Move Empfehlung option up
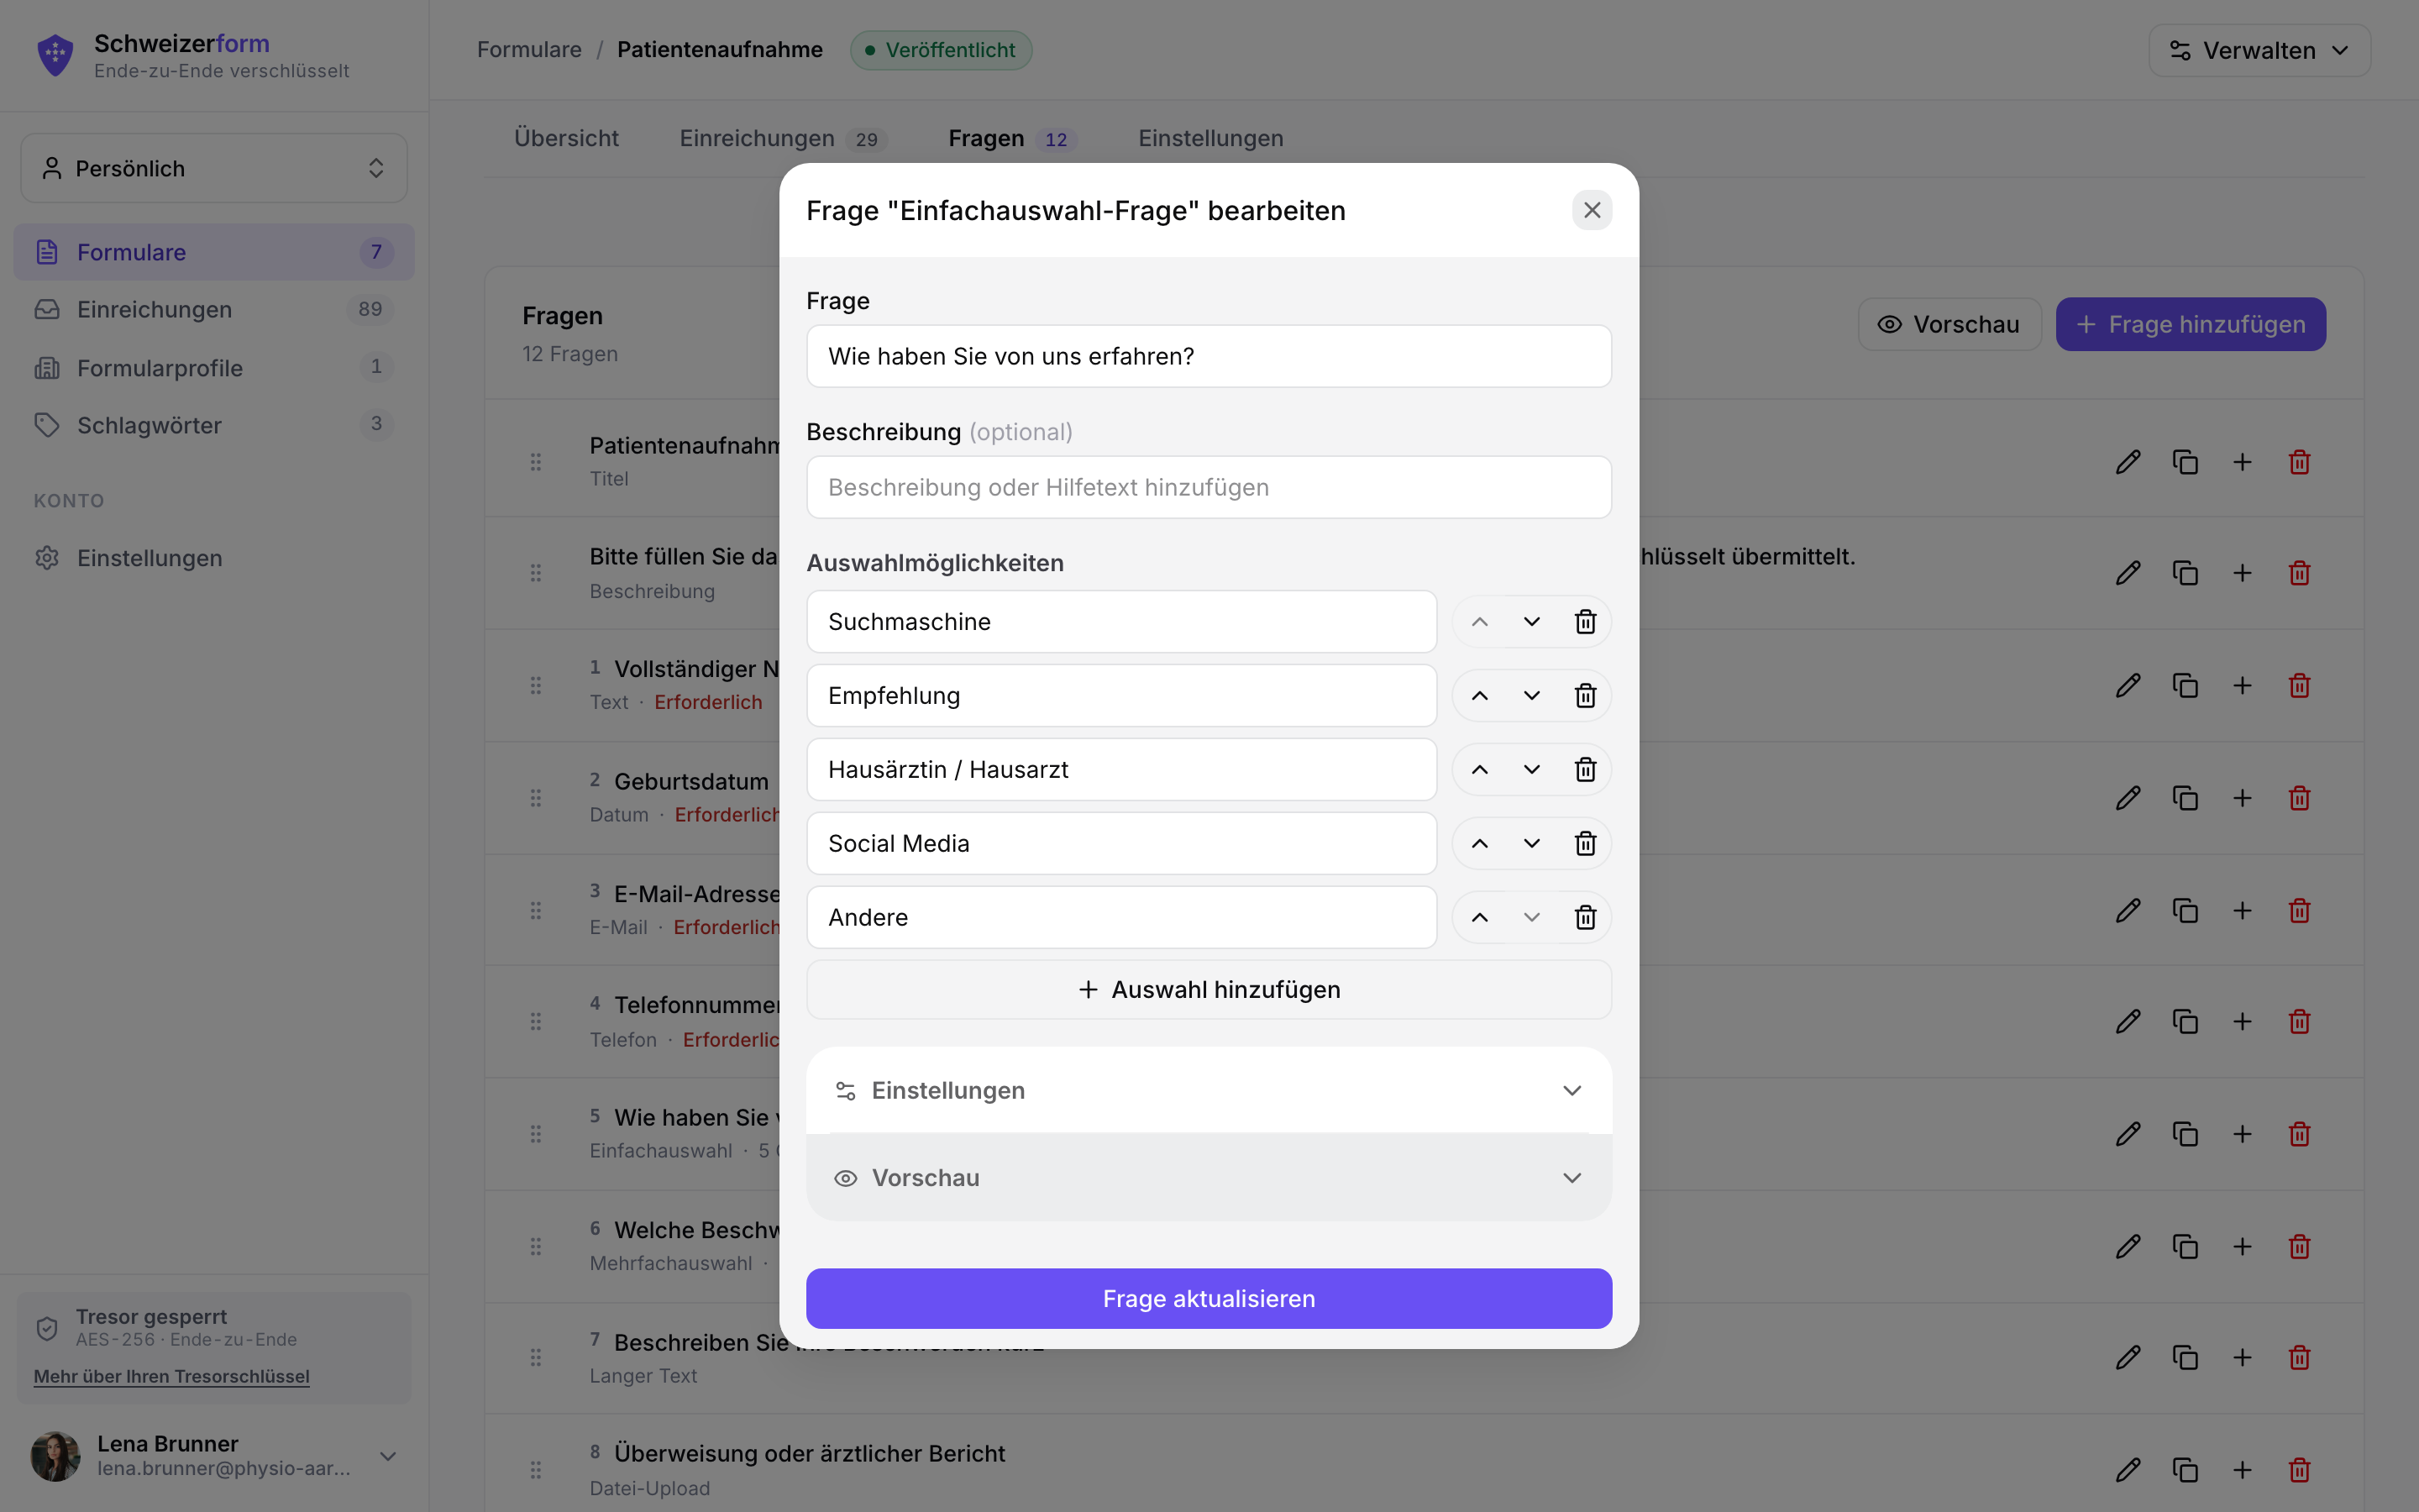 click(1479, 696)
